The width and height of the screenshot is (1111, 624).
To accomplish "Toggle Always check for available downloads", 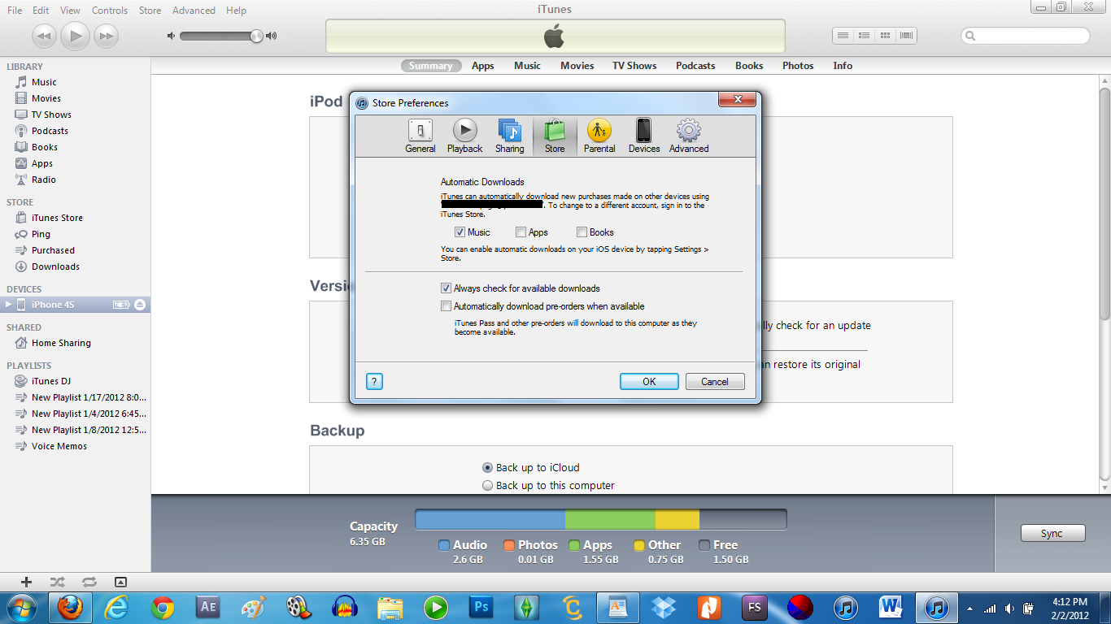I will 446,288.
